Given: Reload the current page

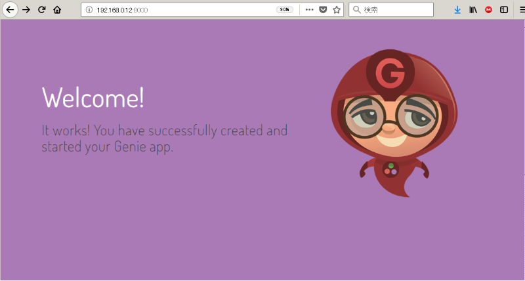Looking at the screenshot, I should pos(41,10).
